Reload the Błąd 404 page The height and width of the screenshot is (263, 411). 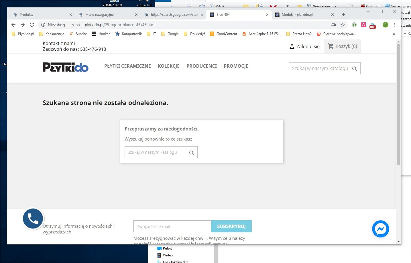32,25
